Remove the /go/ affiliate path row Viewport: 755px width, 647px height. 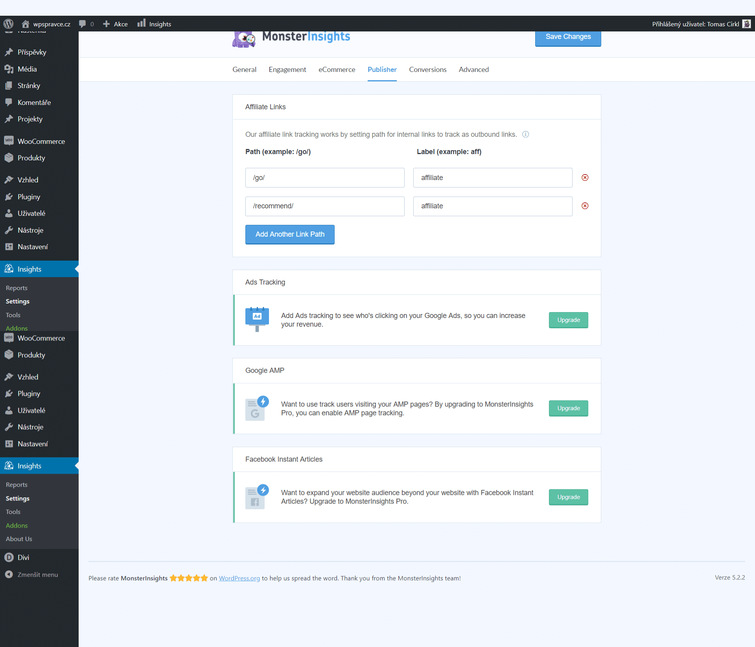coord(585,178)
